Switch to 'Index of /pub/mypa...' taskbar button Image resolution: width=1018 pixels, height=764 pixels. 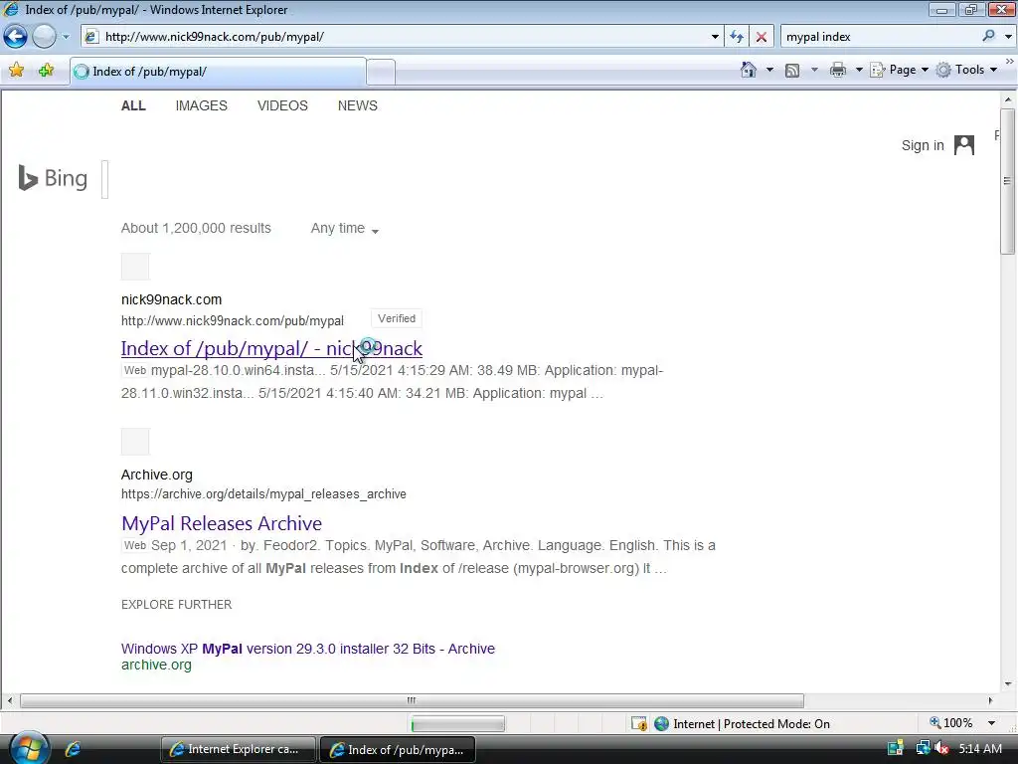tap(398, 749)
